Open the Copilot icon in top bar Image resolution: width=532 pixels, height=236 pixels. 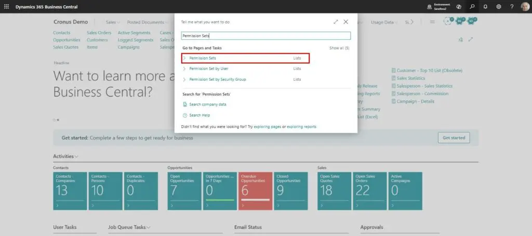(x=459, y=7)
